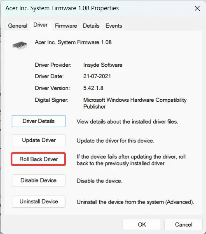The width and height of the screenshot is (206, 234).
Task: Click the window title 'Acer Inc. System Firmware 1.08 Properties'
Action: [x=62, y=8]
